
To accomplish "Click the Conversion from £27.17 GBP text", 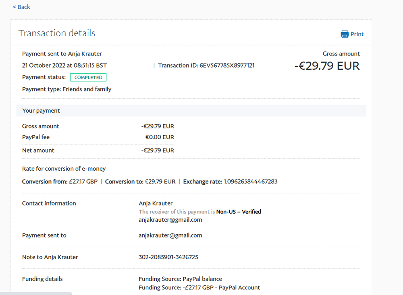I will pos(60,182).
